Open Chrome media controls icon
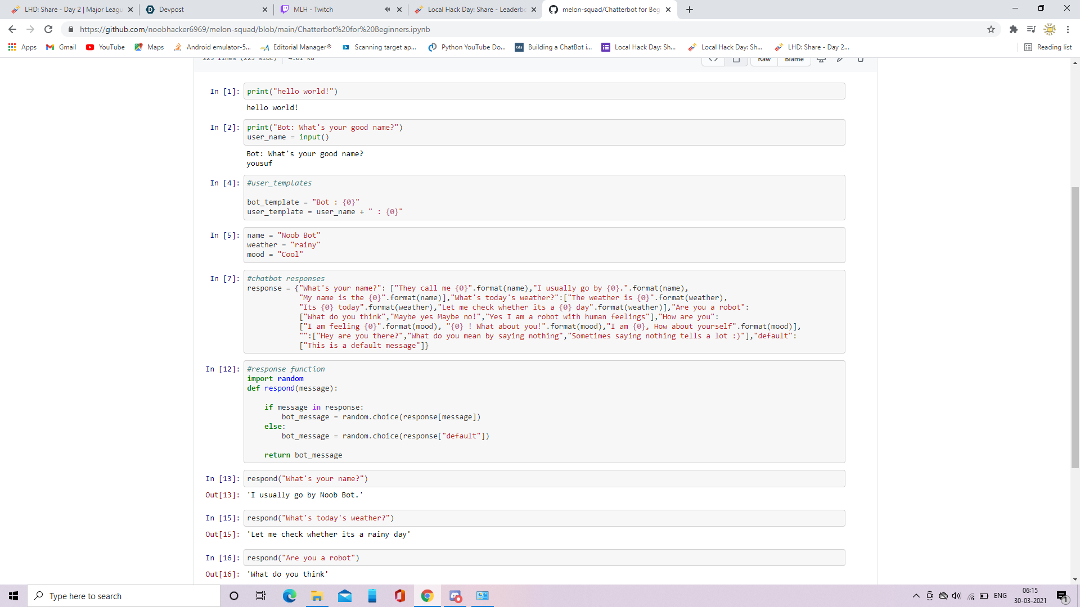 1031,29
